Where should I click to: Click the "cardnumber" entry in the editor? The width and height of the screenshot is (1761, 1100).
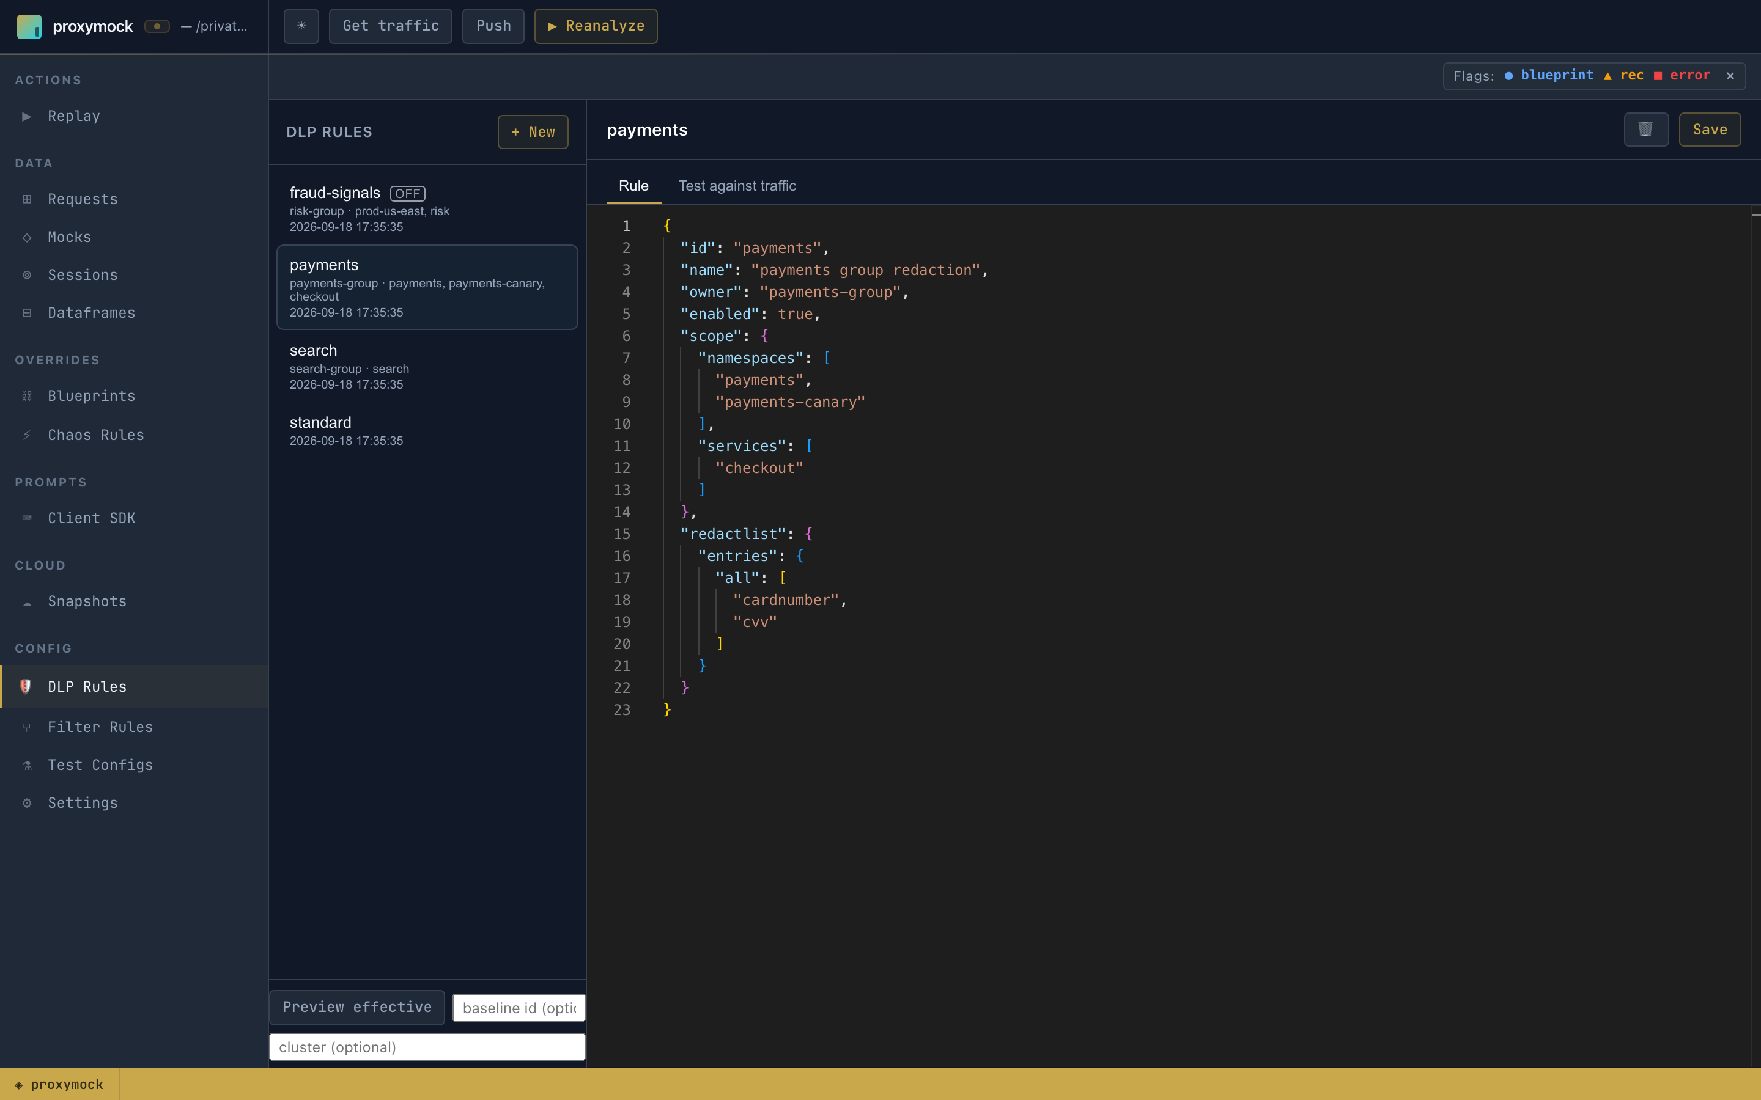786,600
